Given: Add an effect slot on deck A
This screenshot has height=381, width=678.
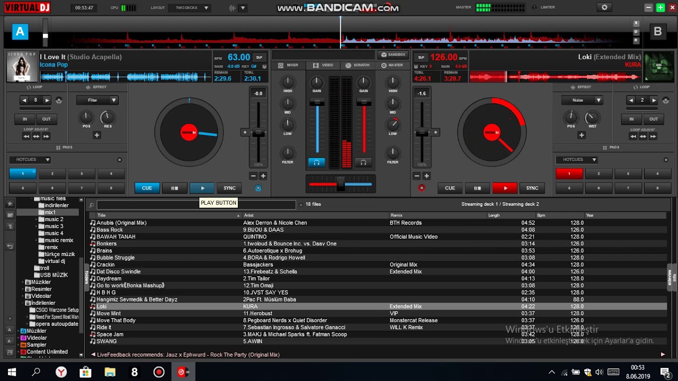Looking at the screenshot, I should click(97, 135).
